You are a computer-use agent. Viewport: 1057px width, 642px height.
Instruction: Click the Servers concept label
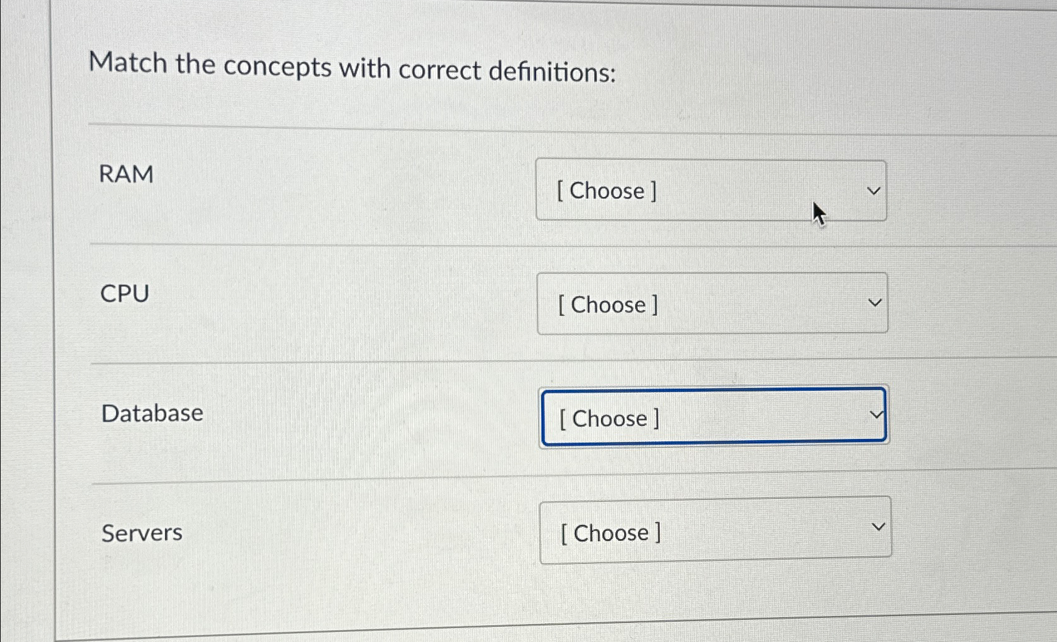click(141, 533)
